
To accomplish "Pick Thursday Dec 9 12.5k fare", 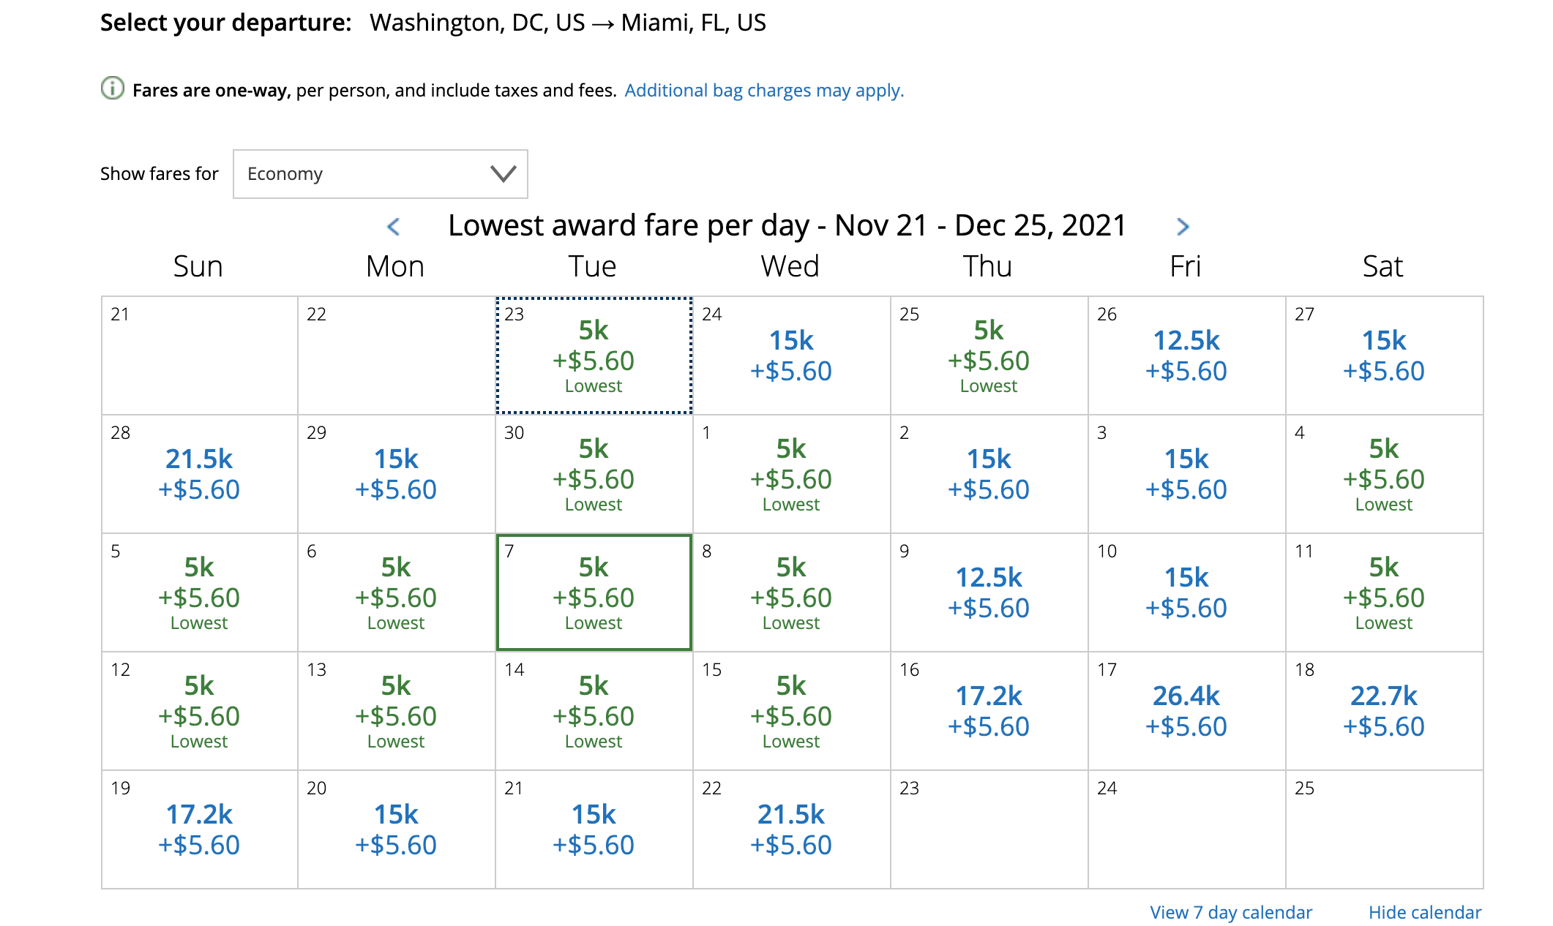I will [989, 593].
